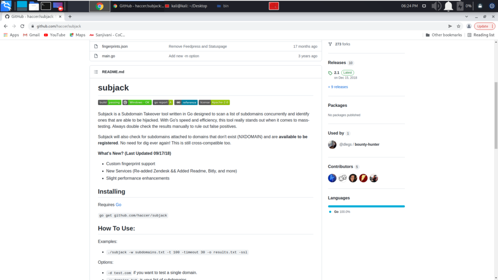Open the file manager panel icon

coord(34,5)
